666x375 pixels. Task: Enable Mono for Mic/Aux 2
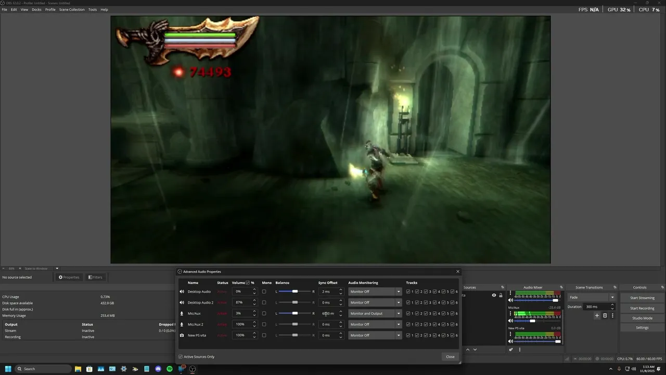(x=264, y=324)
